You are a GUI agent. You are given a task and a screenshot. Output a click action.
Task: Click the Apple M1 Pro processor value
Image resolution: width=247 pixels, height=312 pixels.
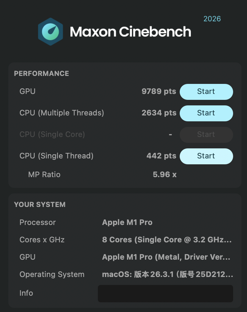[x=127, y=222]
